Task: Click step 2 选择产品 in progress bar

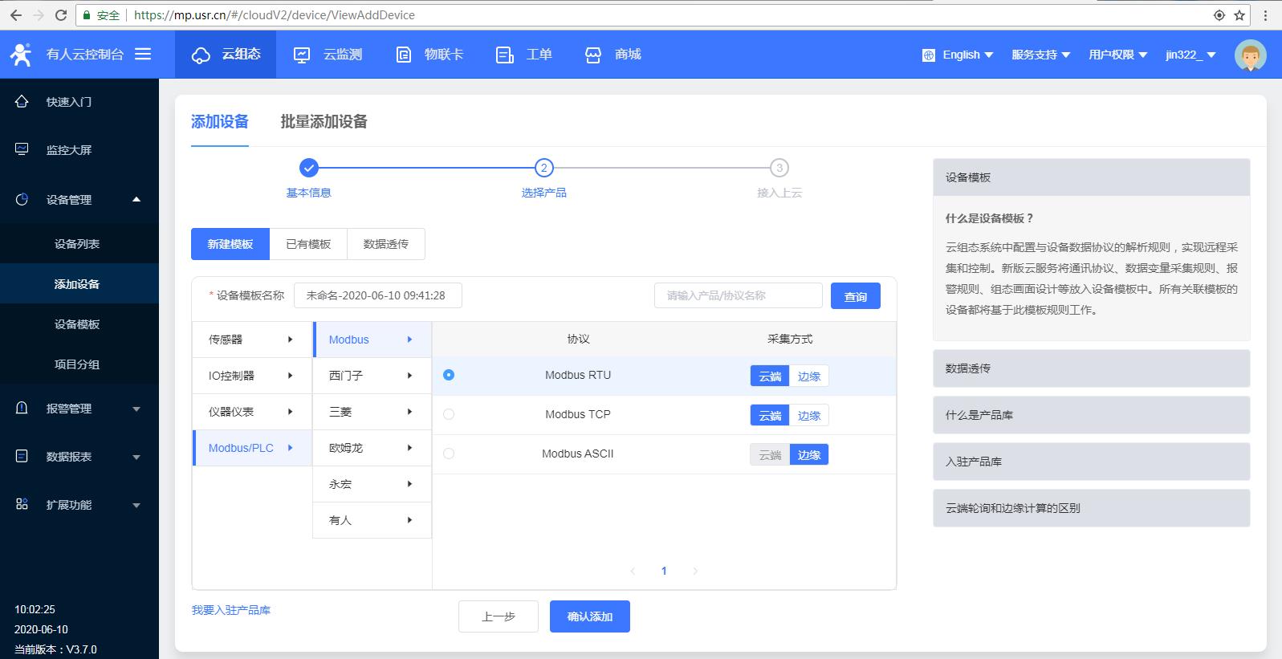Action: 544,168
